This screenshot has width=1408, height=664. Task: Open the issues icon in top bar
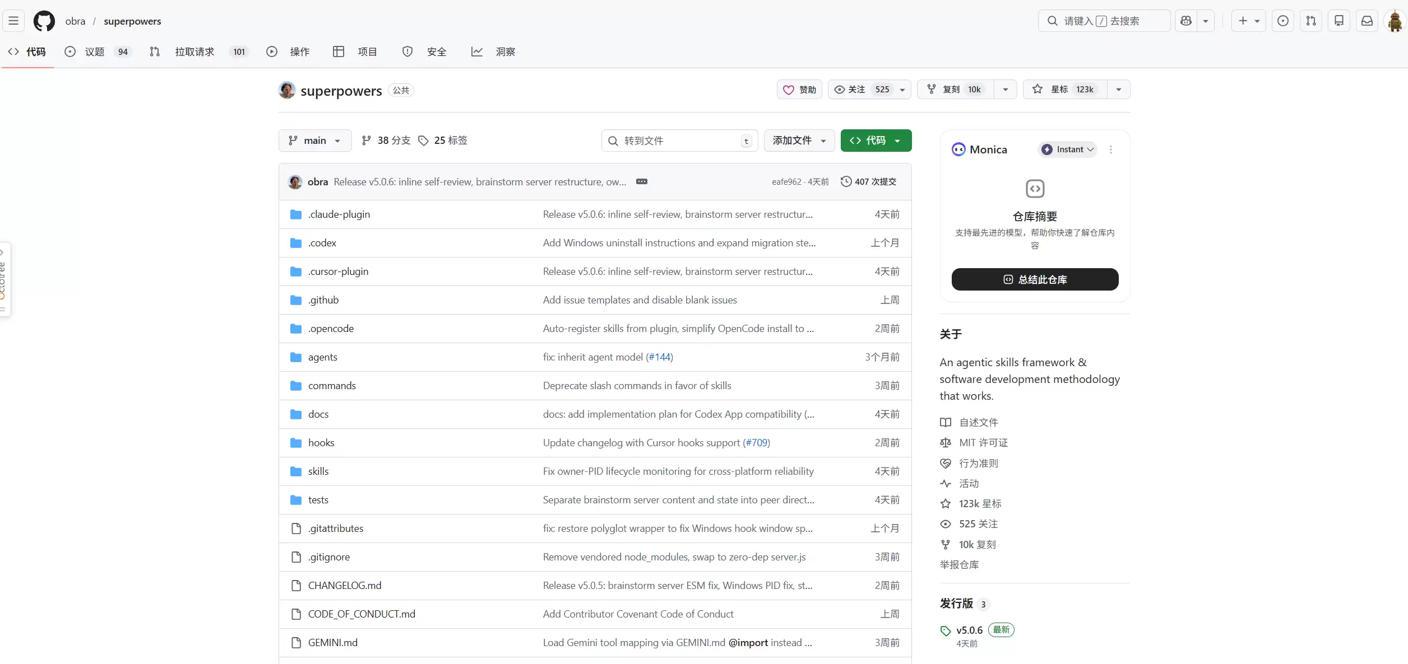point(1282,21)
